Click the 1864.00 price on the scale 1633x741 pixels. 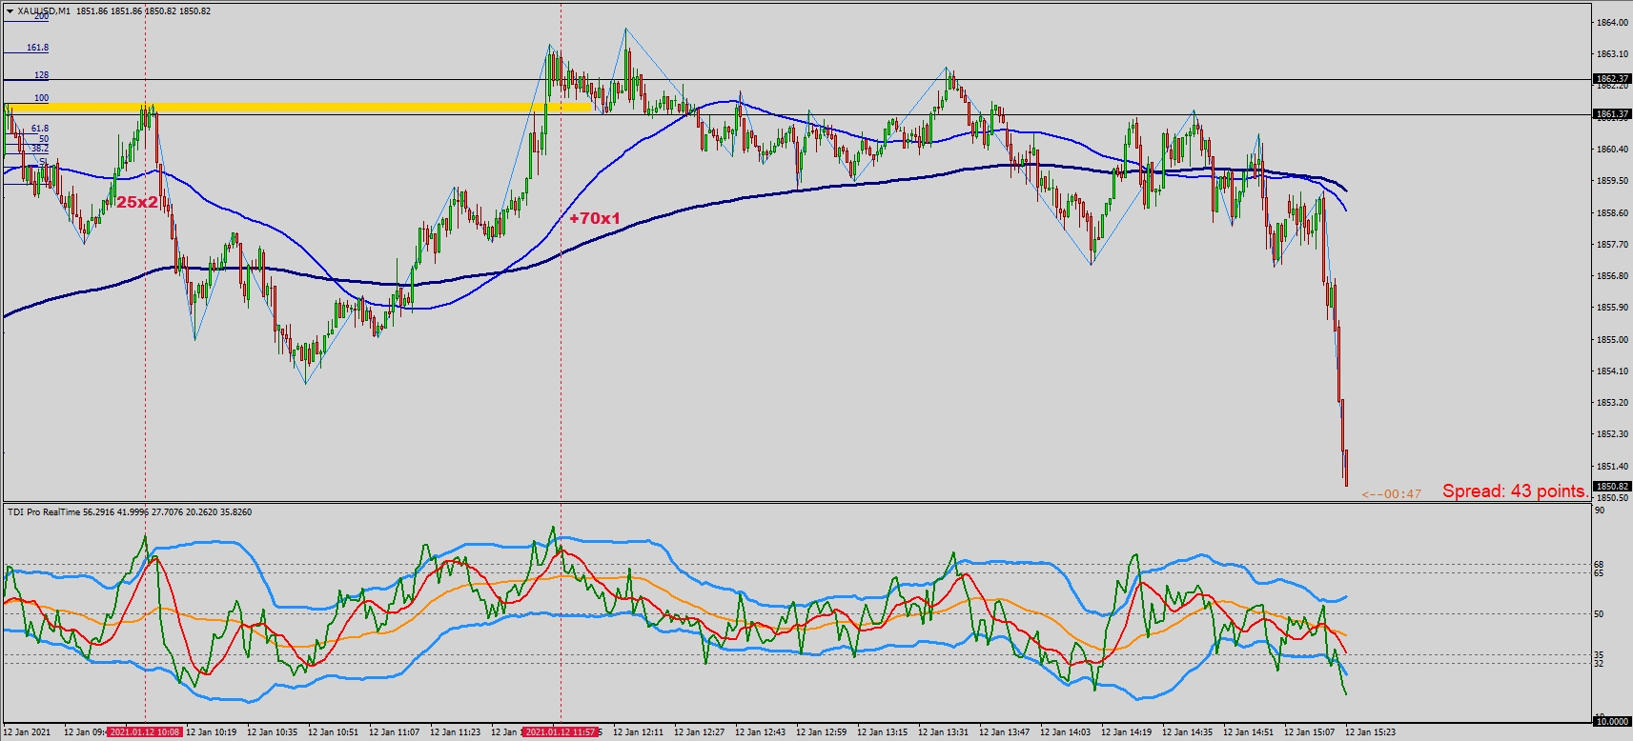pyautogui.click(x=1611, y=23)
